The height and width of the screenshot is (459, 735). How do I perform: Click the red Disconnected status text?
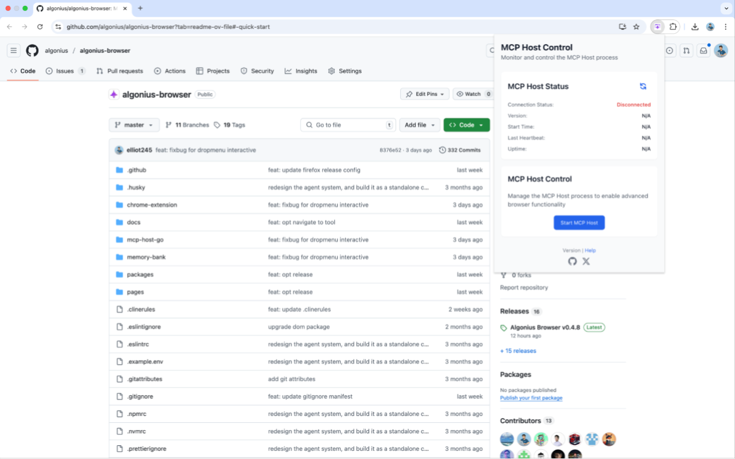pyautogui.click(x=634, y=105)
